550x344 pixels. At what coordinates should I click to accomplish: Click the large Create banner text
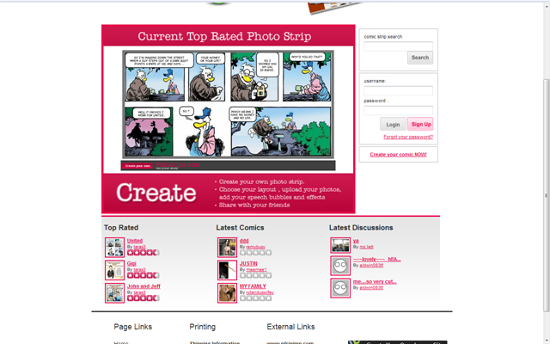tap(156, 193)
